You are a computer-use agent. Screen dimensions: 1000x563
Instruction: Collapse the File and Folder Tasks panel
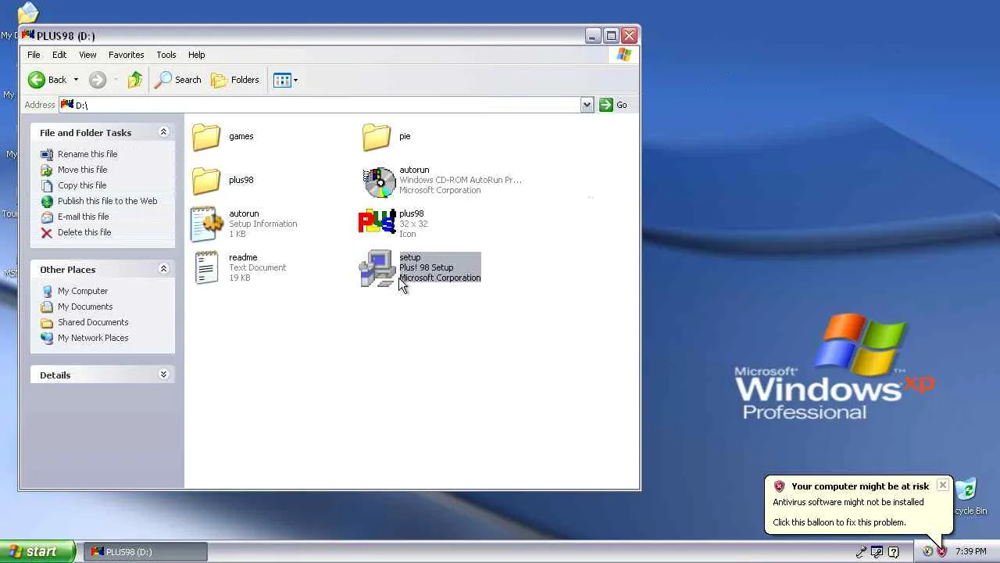coord(163,132)
